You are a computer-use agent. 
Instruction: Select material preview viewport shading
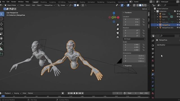(143, 5)
